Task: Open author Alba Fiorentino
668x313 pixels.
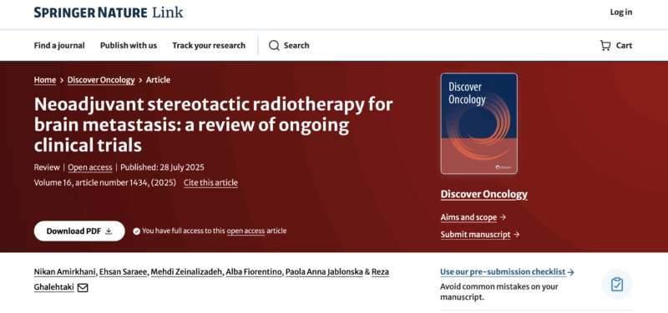Action: 254,272
